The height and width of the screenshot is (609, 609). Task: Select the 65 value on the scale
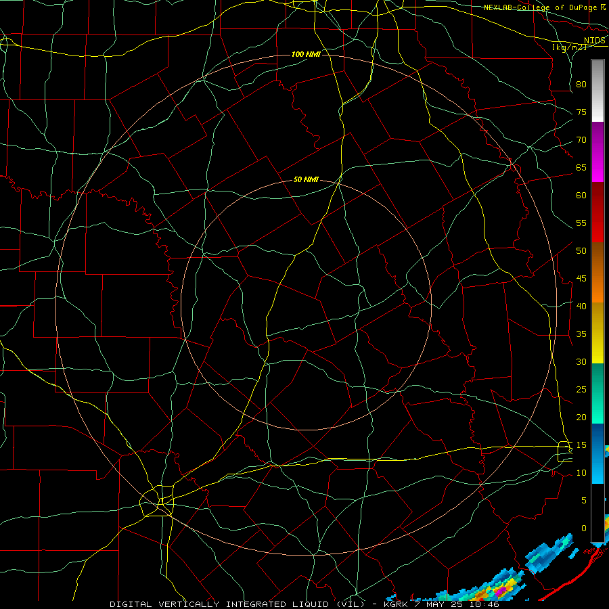581,167
